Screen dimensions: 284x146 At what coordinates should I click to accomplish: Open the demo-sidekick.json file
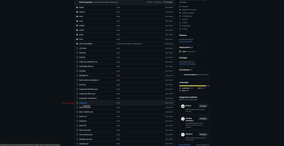tap(86, 112)
